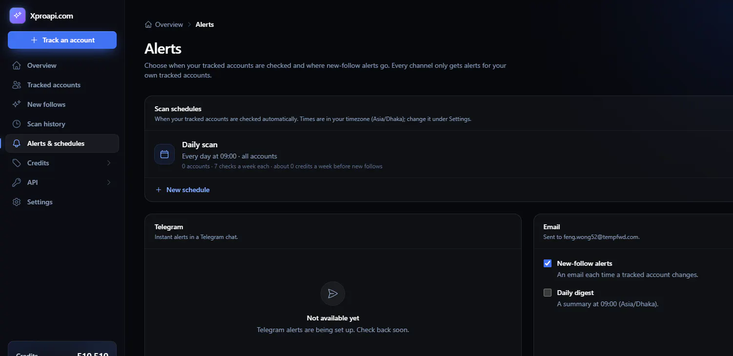Viewport: 733px width, 356px height.
Task: Go to Tracked accounts
Action: pyautogui.click(x=62, y=85)
